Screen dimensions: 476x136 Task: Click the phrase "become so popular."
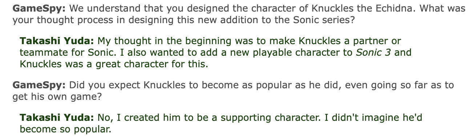pos(65,129)
